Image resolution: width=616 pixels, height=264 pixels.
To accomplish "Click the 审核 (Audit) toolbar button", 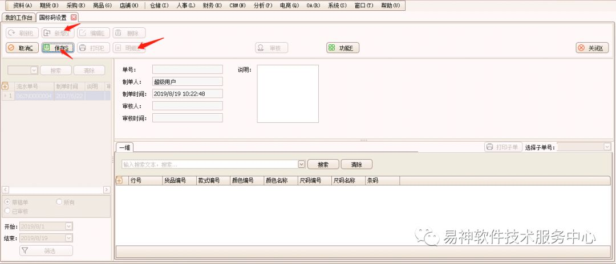I will click(x=271, y=48).
